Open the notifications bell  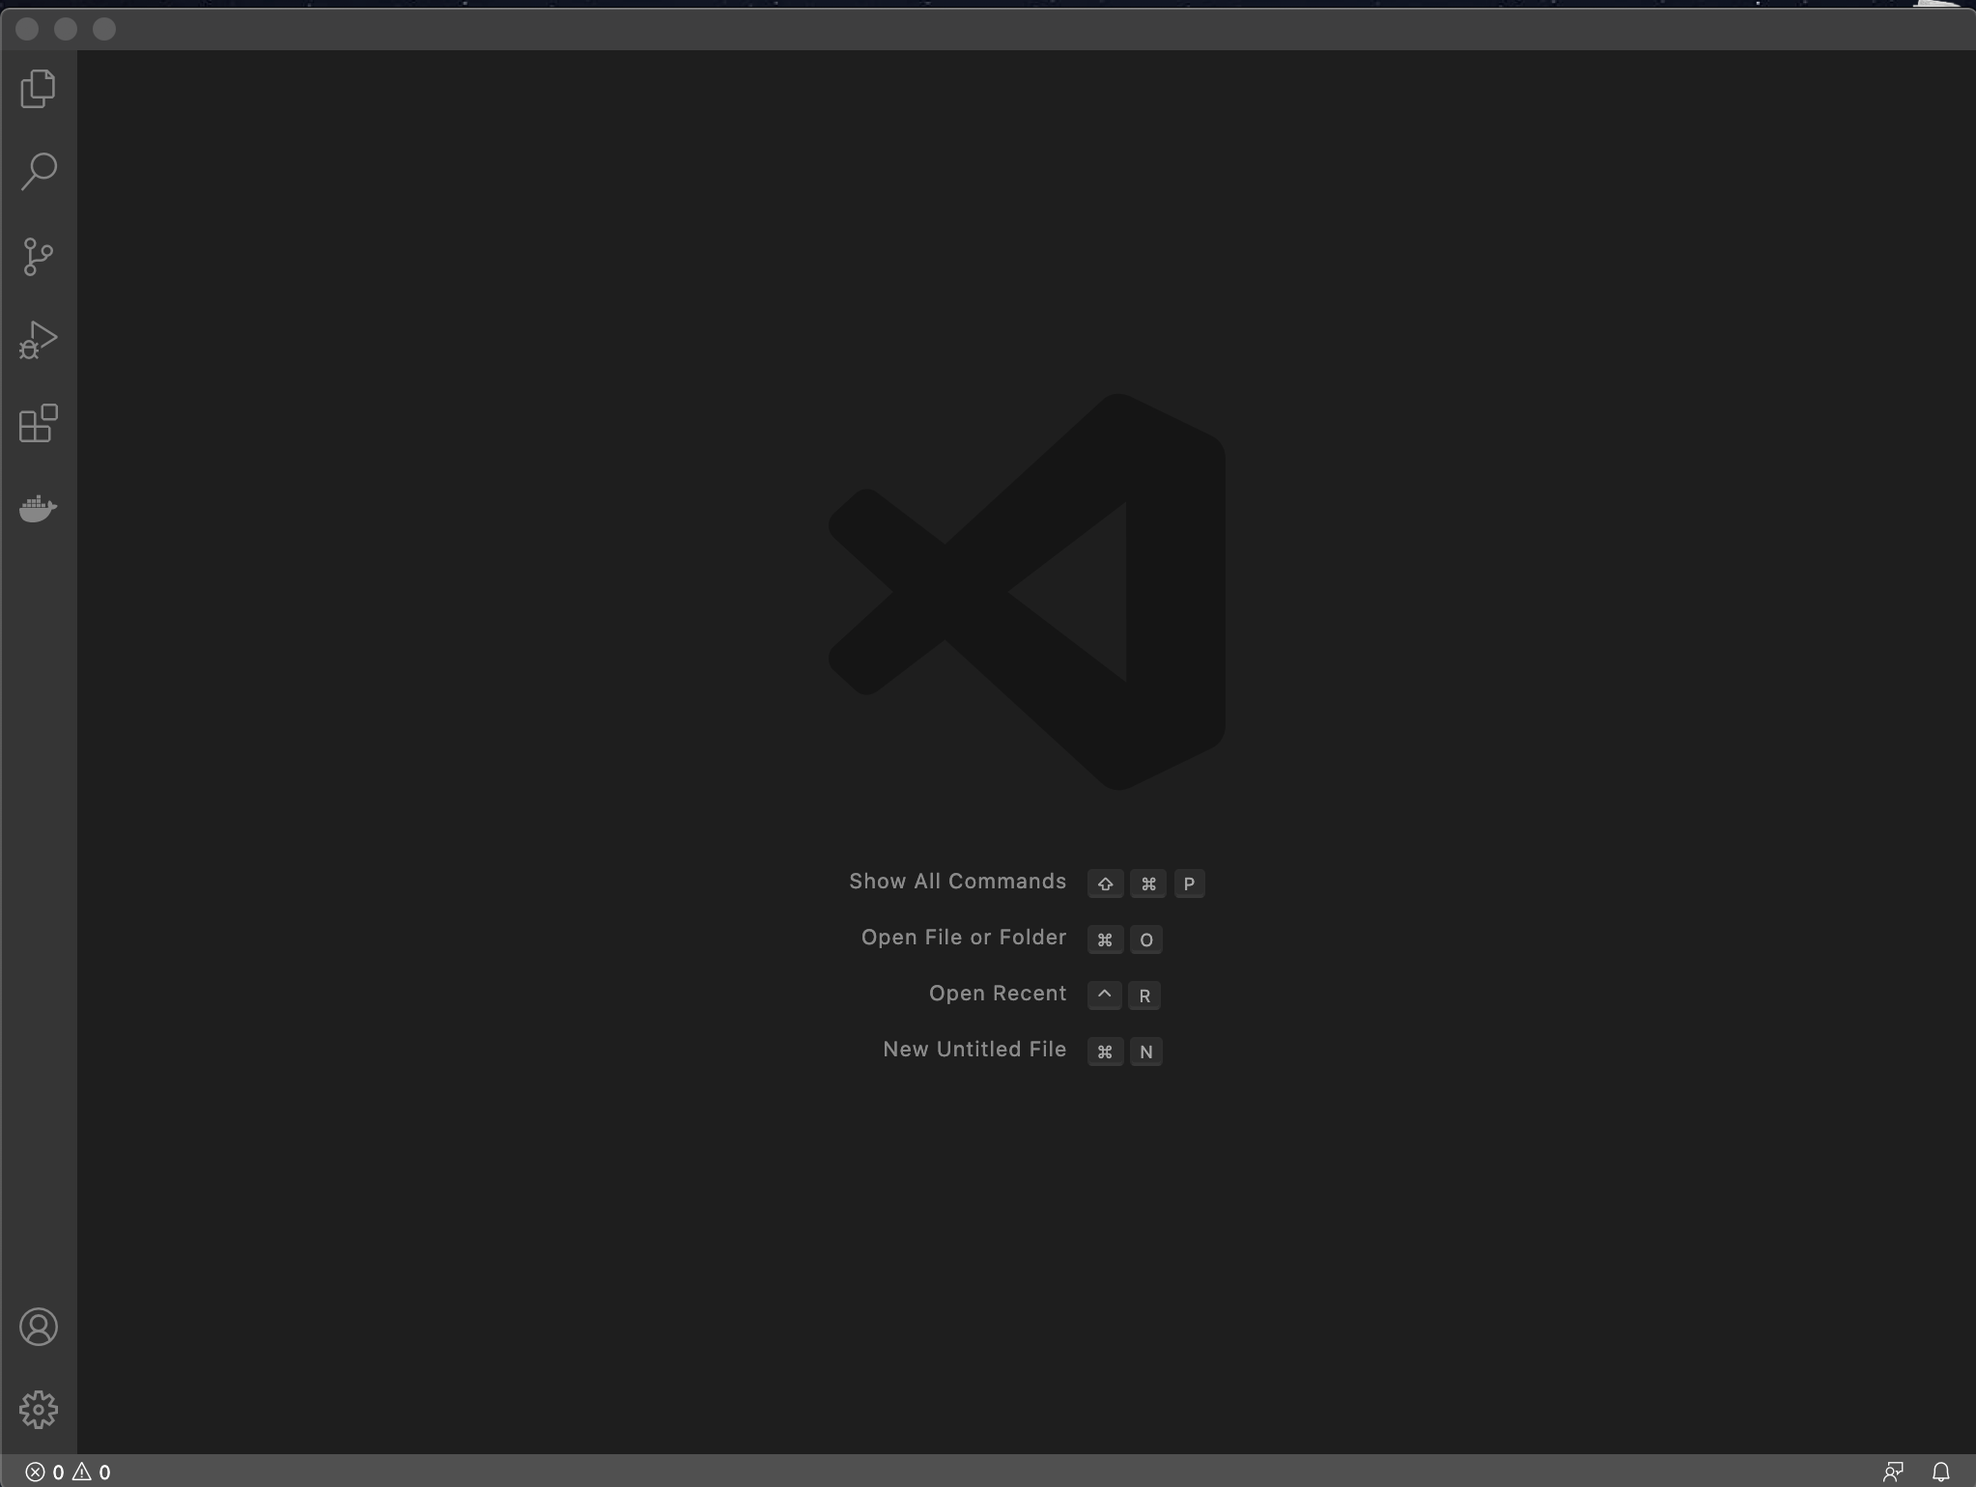(x=1940, y=1472)
